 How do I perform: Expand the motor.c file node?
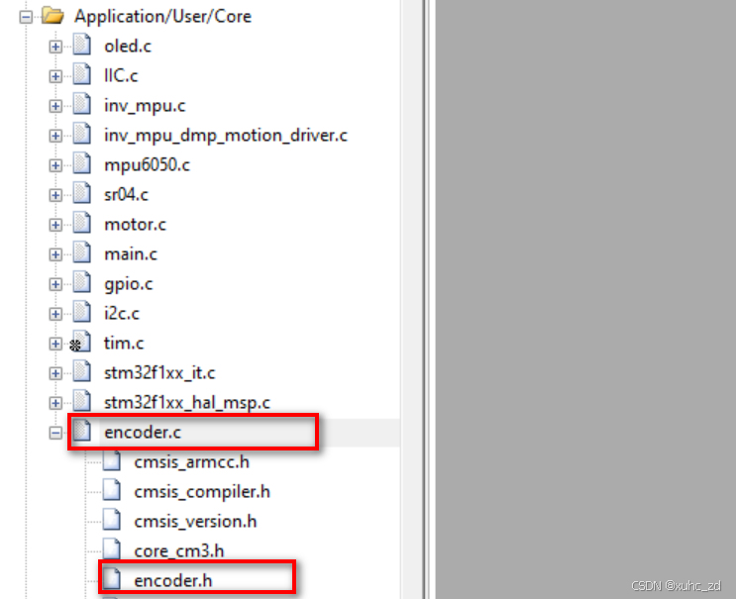pos(55,225)
